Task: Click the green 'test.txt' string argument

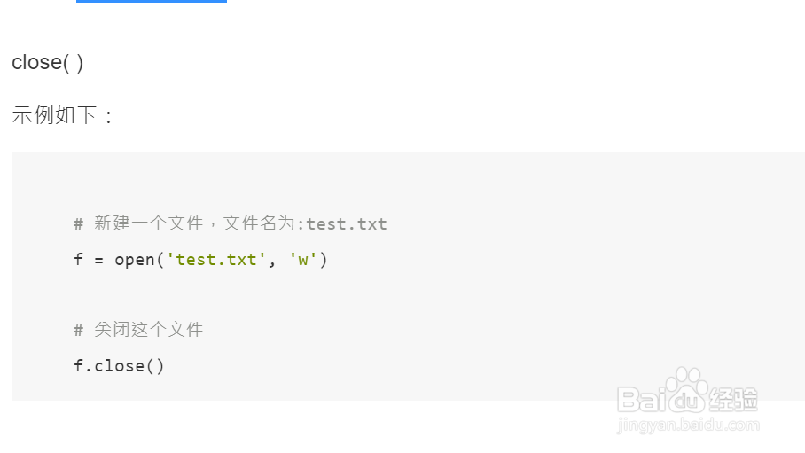Action: tap(216, 260)
